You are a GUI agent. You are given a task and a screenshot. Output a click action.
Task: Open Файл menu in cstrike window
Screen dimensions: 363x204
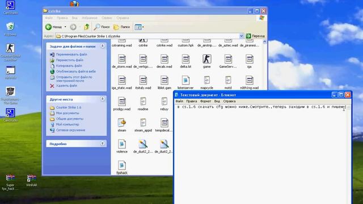tap(49, 18)
